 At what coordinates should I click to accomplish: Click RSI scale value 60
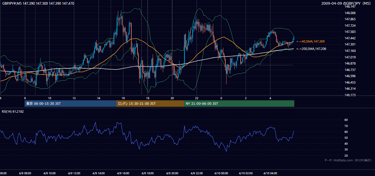[346, 132]
